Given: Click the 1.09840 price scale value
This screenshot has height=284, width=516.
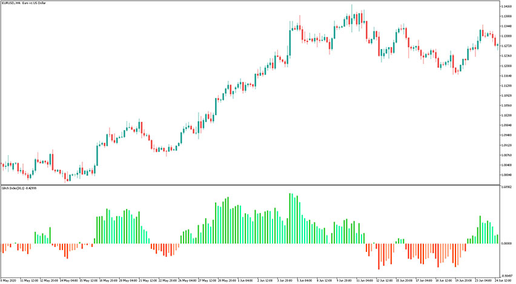Looking at the screenshot, I should click(507, 125).
